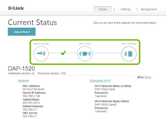Image resolution: width=166 pixels, height=124 pixels.
Task: Select the DAP-1520 extender icon
Action: (x=85, y=54)
